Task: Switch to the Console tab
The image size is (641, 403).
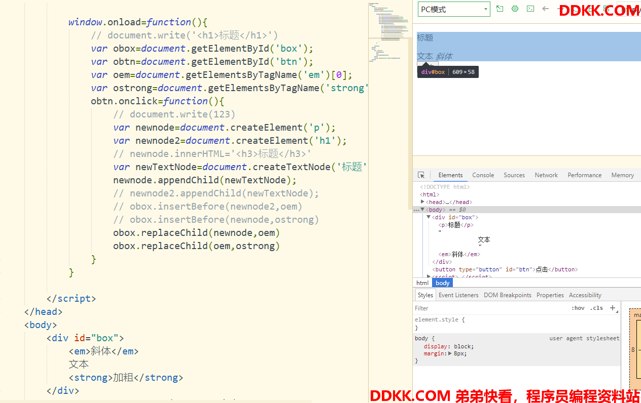Action: pos(483,175)
